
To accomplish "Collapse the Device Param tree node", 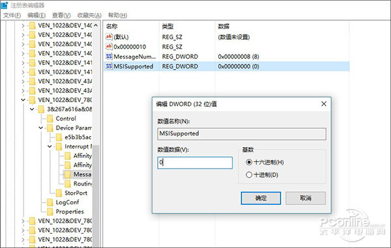I will click(x=41, y=128).
